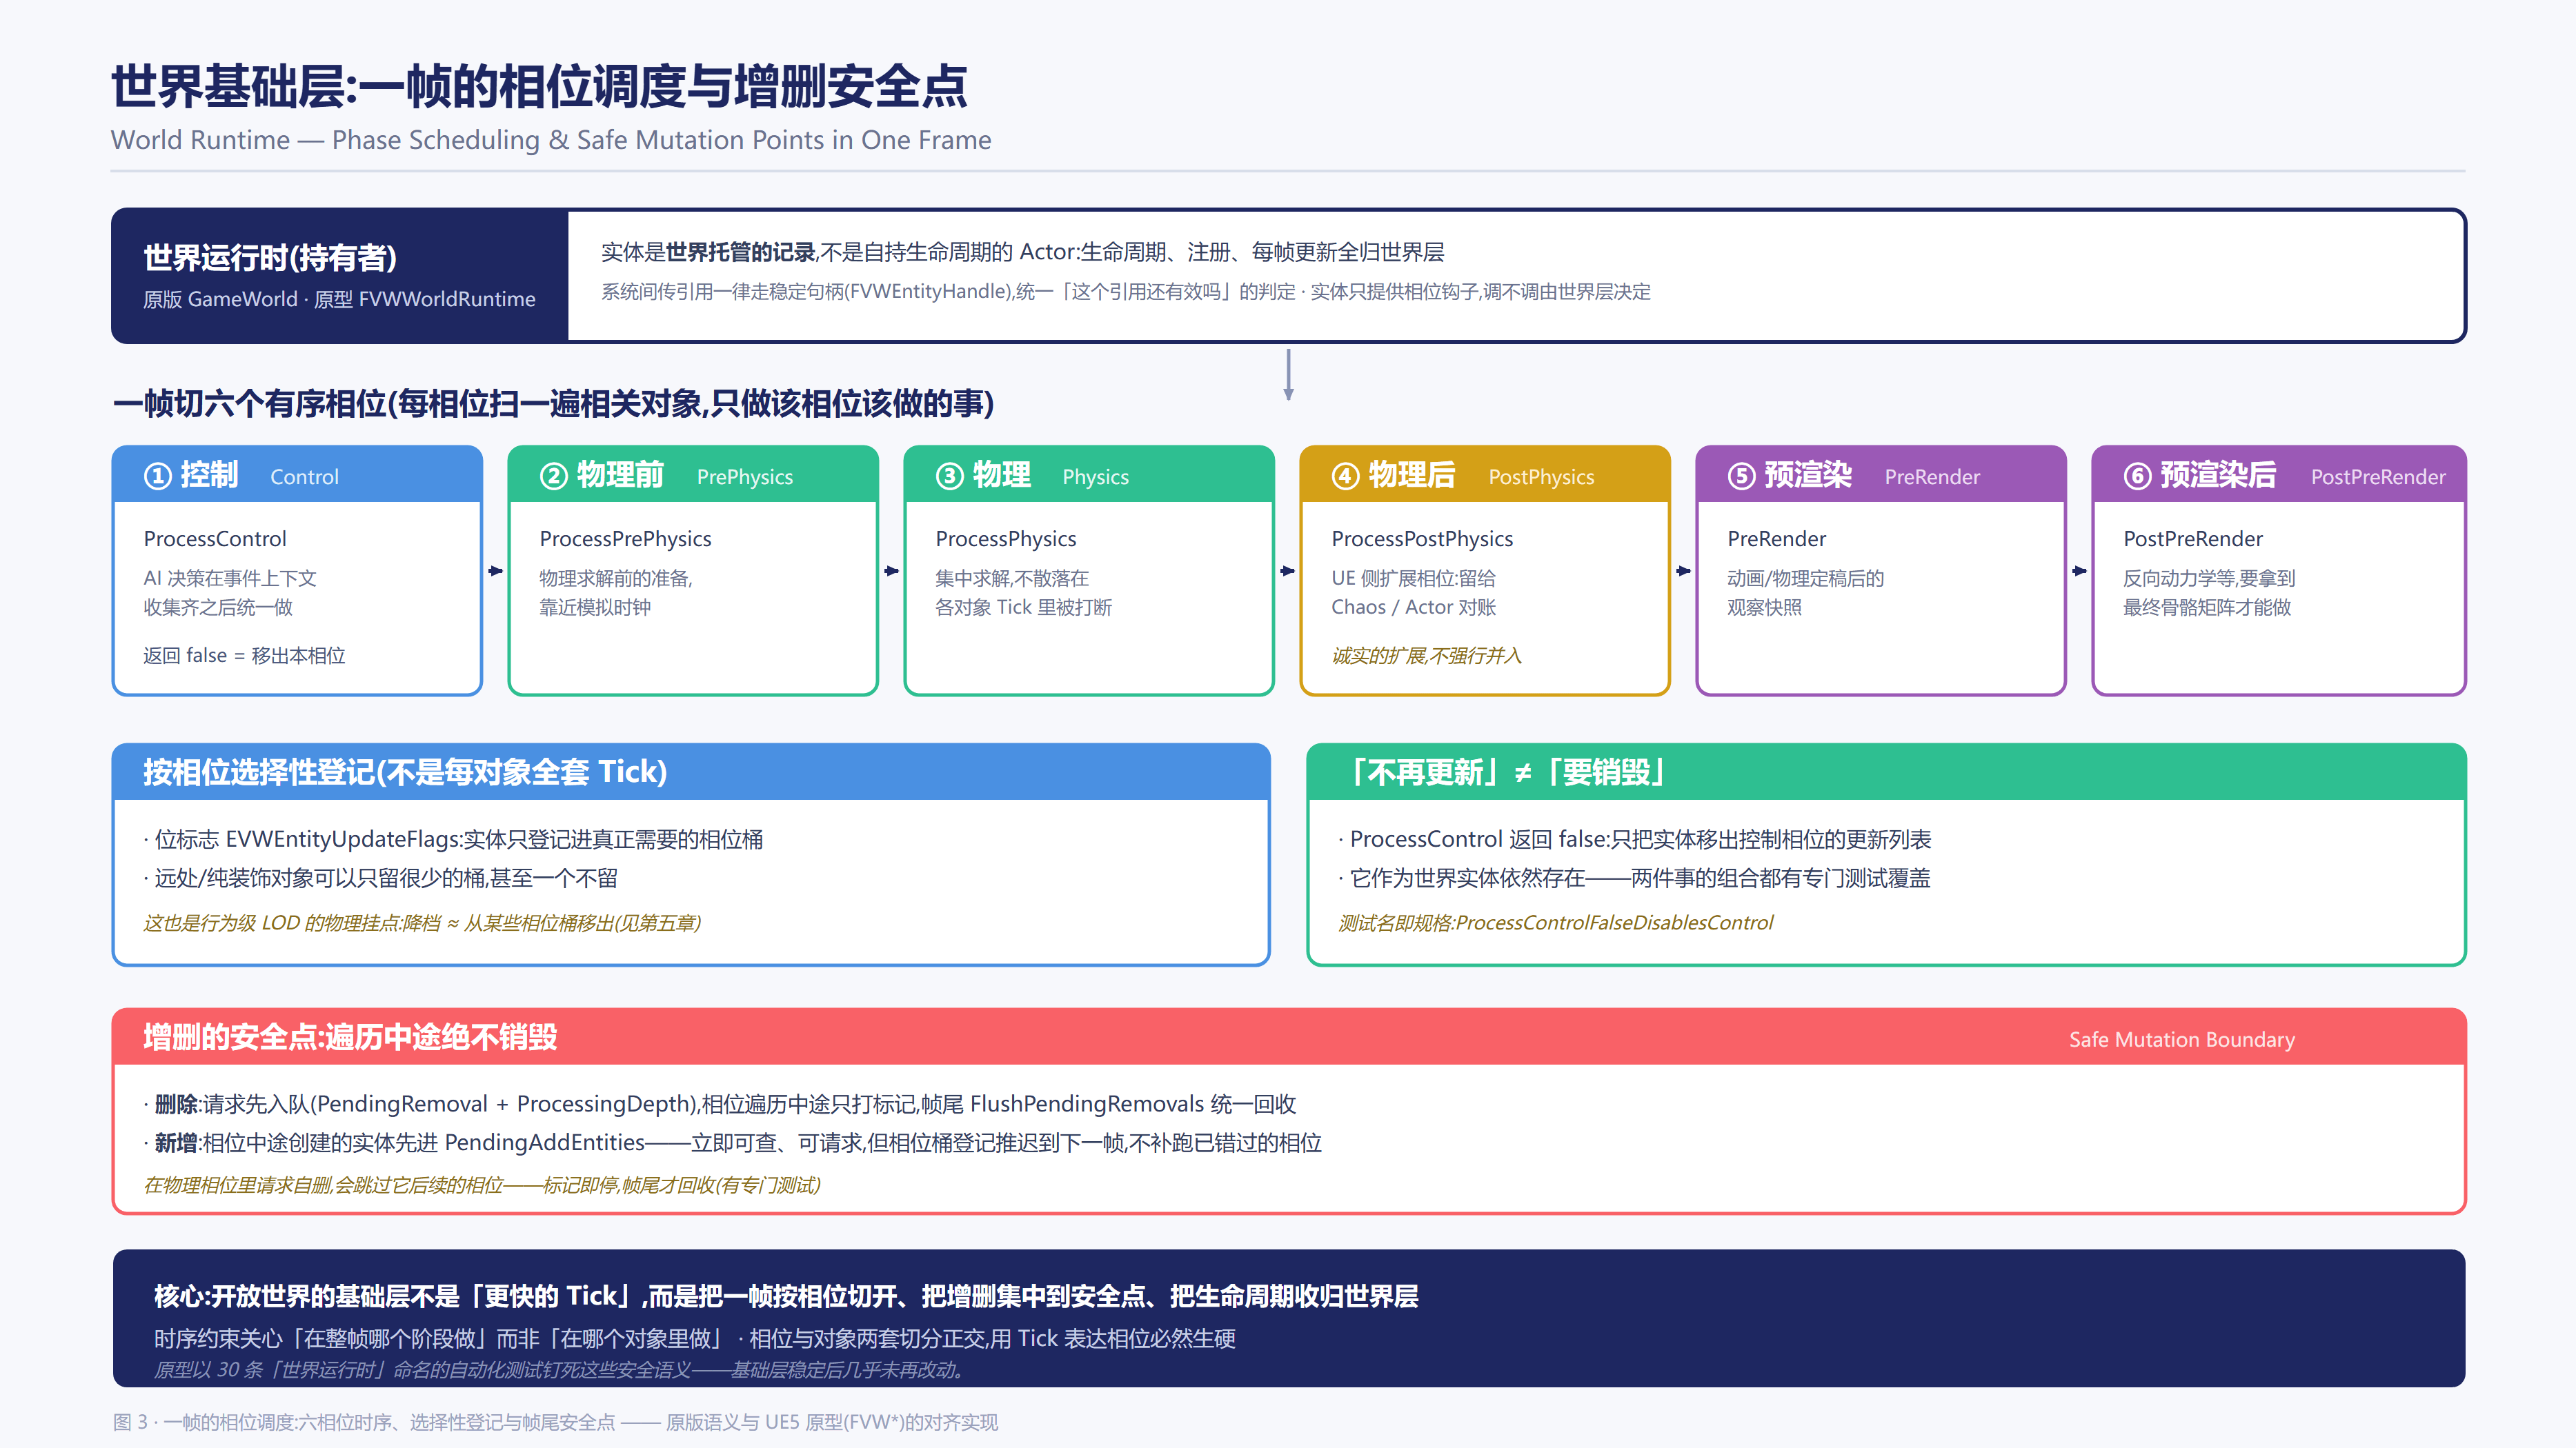Click the 'PrePhysics' English label
The image size is (2576, 1448).
pos(745,476)
